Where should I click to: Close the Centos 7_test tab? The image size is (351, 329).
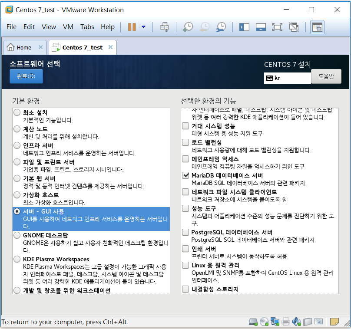pos(110,47)
